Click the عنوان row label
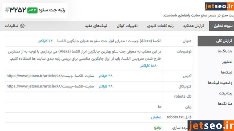The height and width of the screenshot is (131, 234). point(187,41)
